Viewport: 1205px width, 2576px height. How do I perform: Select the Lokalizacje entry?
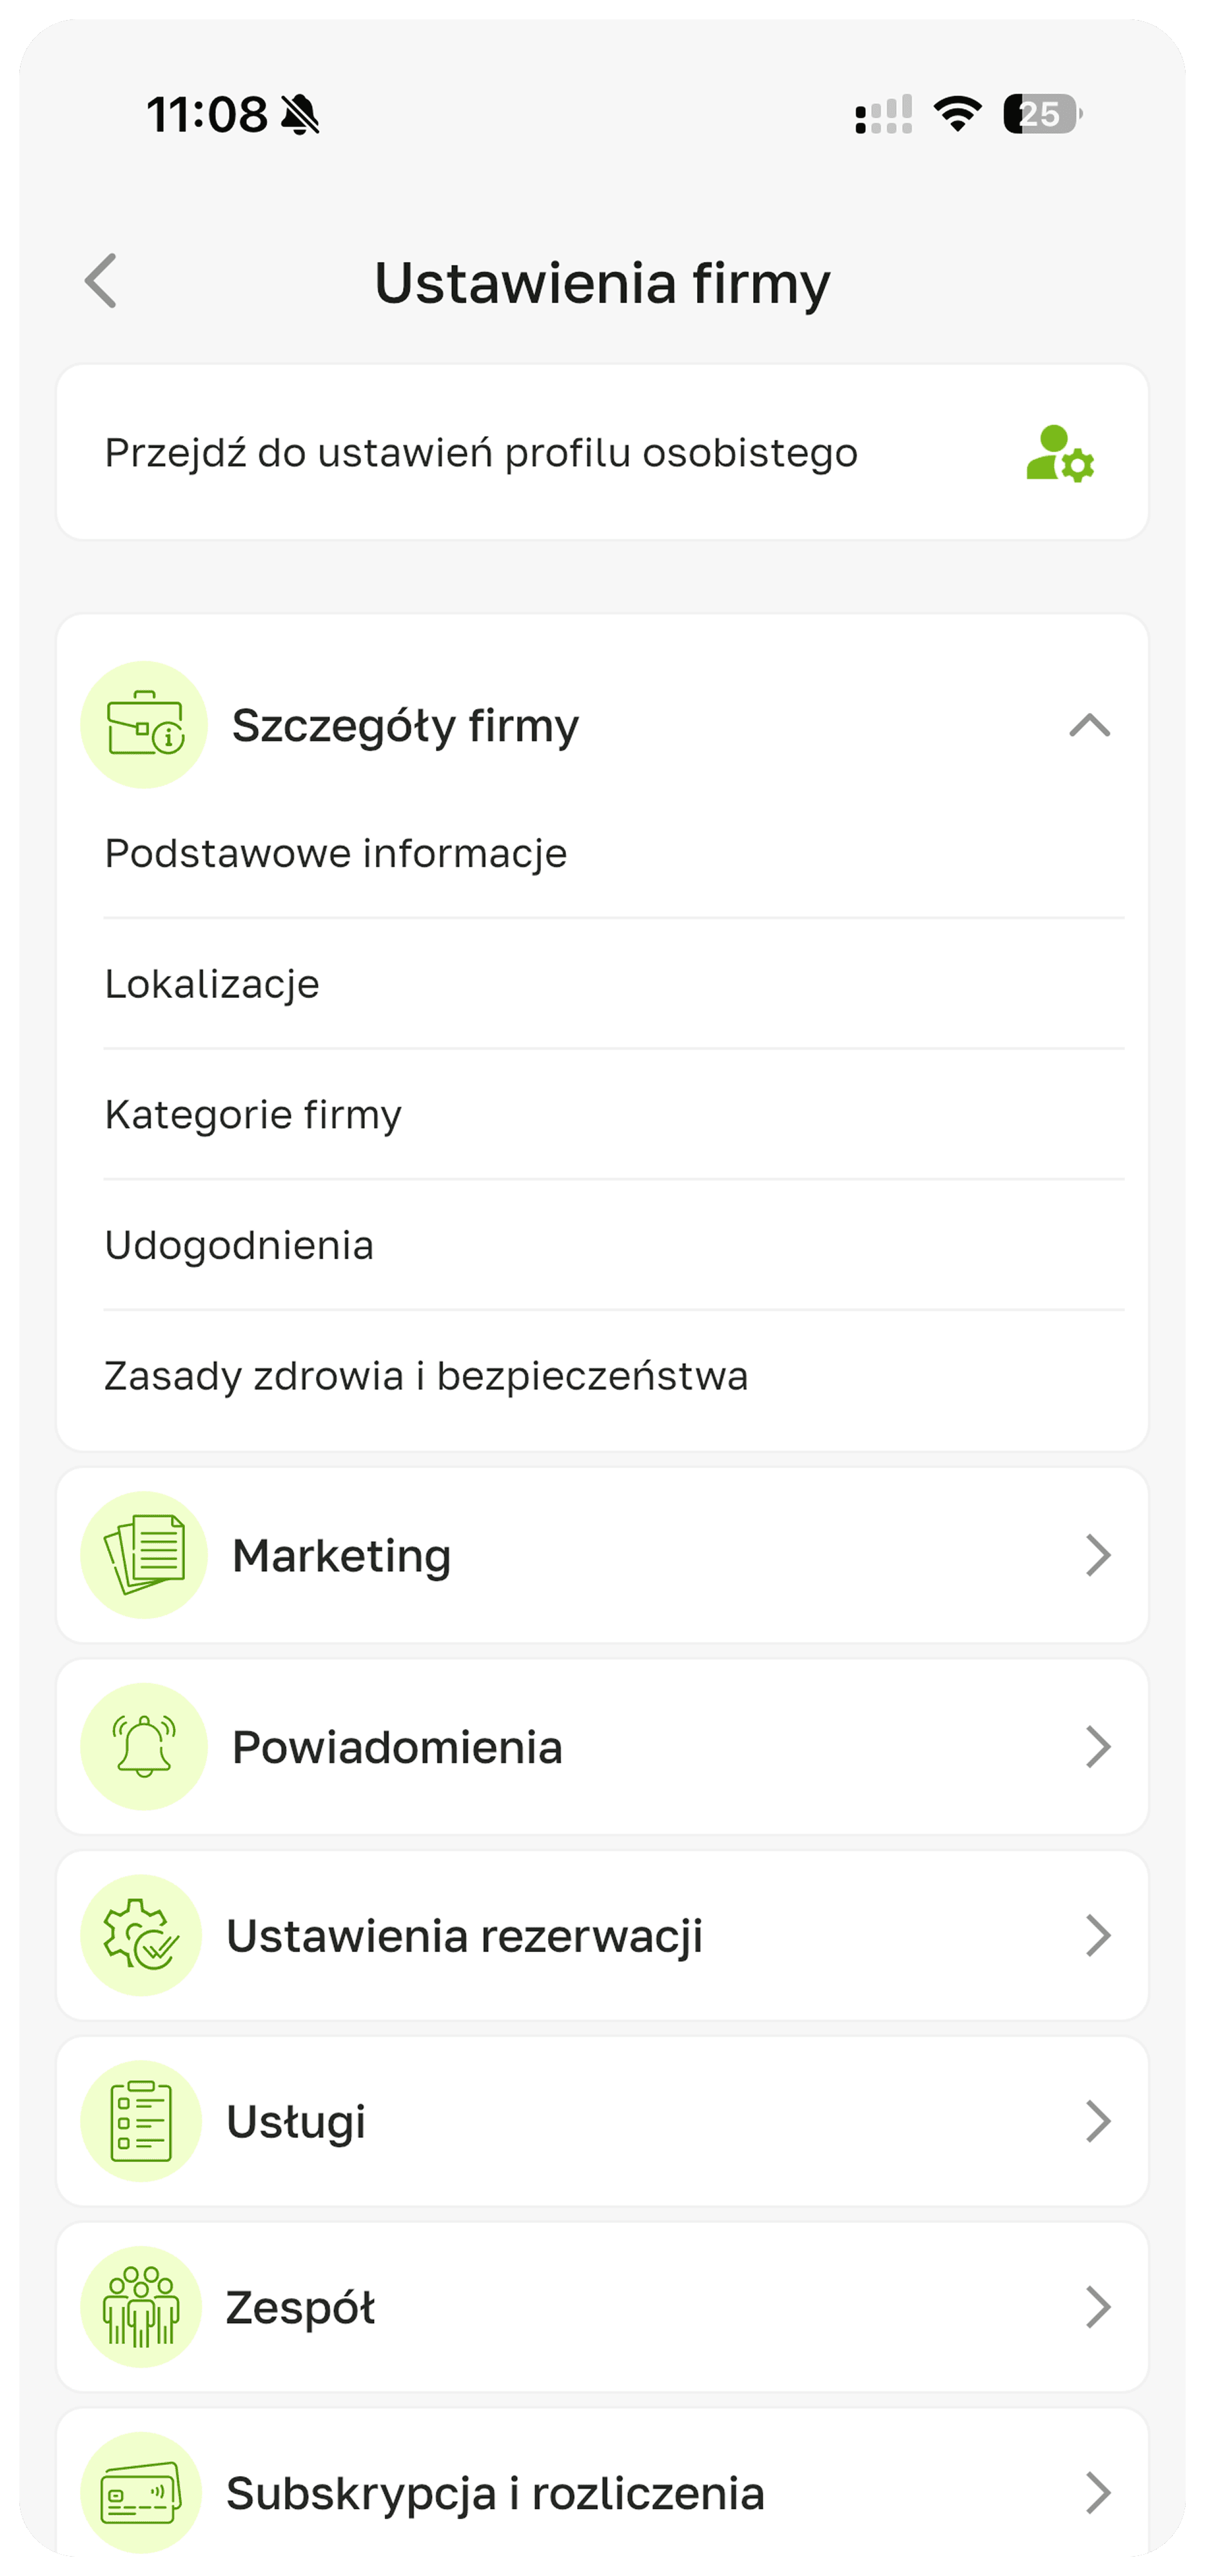[212, 984]
